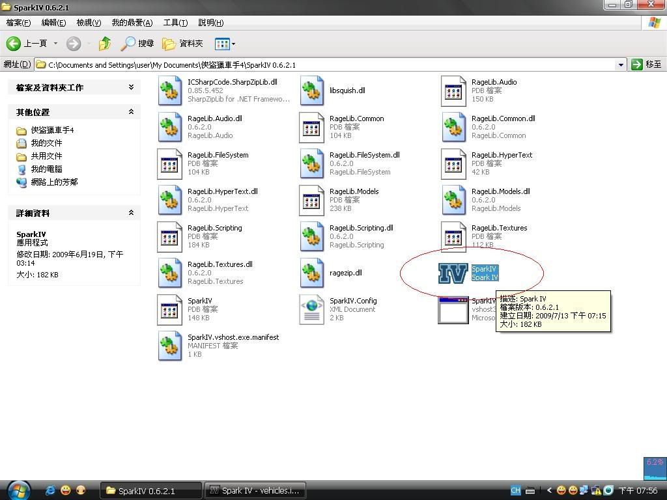Select the SparkIV.vshost.exe.manifest file icon
Image resolution: width=667 pixels, height=500 pixels.
coord(170,346)
